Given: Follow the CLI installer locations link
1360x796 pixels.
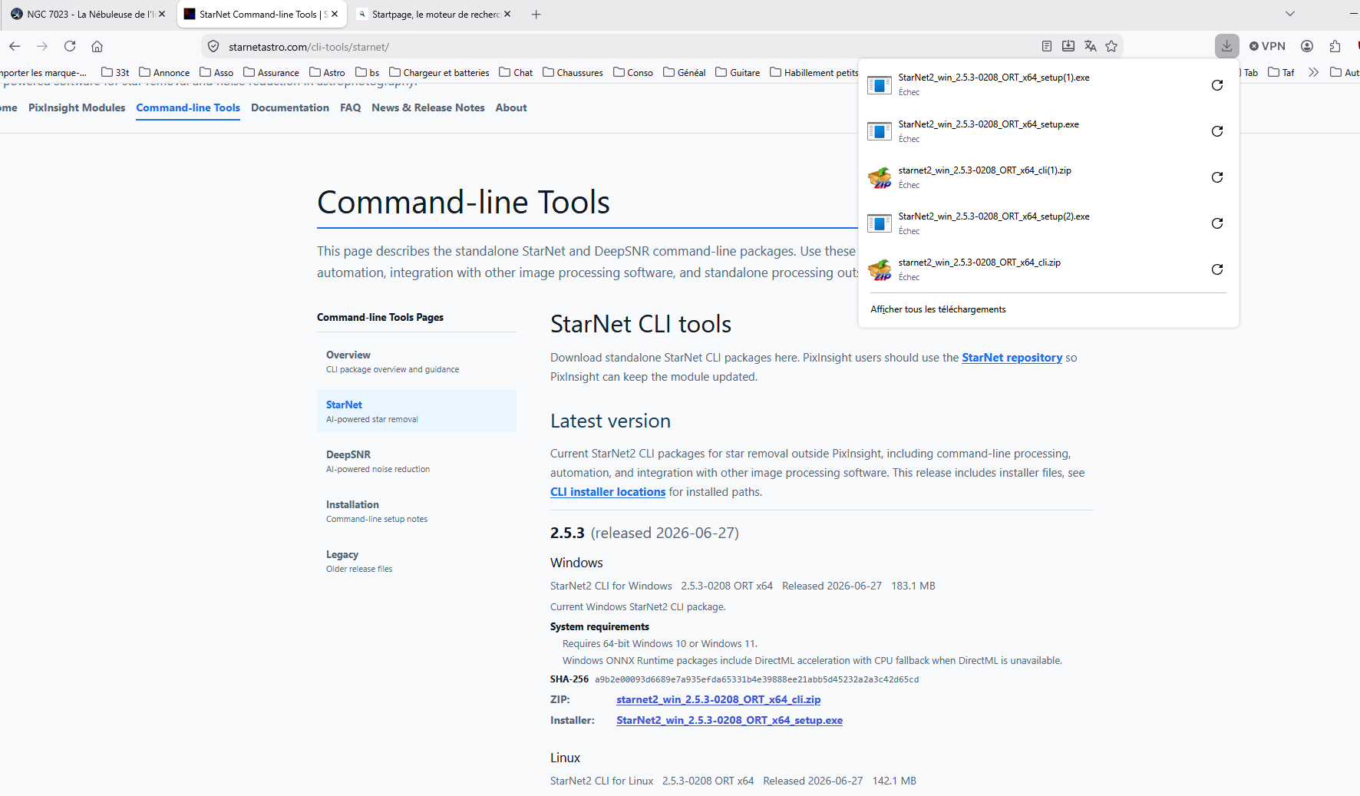Looking at the screenshot, I should 608,492.
